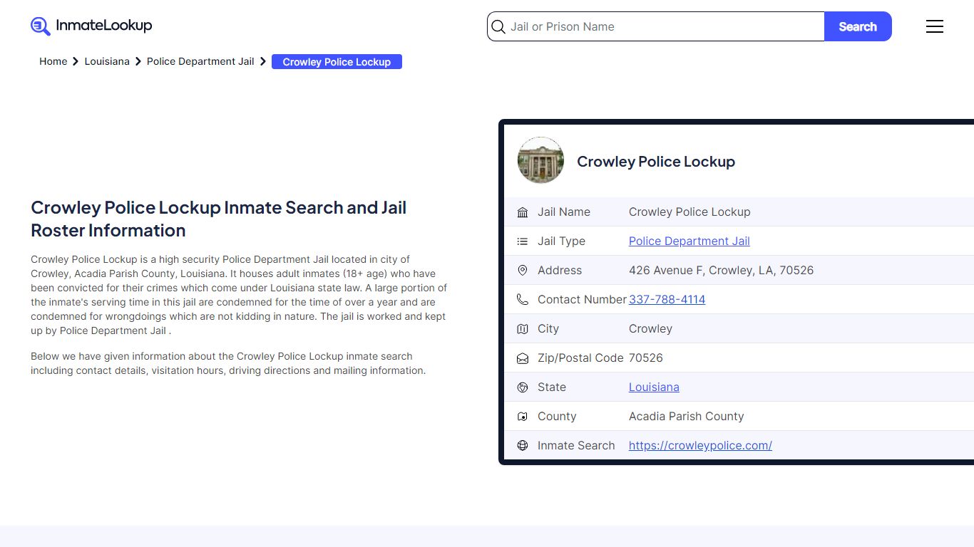The height and width of the screenshot is (547, 974).
Task: Go to Home breadcrumb
Action: [53, 62]
